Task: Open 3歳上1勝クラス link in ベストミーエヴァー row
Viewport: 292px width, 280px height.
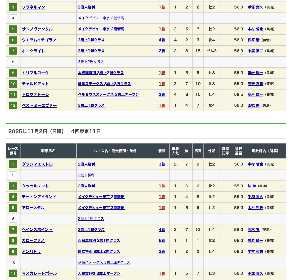Action: pos(91,105)
